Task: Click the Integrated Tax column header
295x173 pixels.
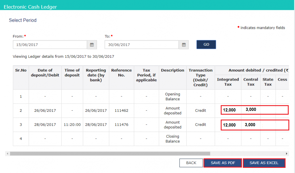Action: tap(228, 82)
